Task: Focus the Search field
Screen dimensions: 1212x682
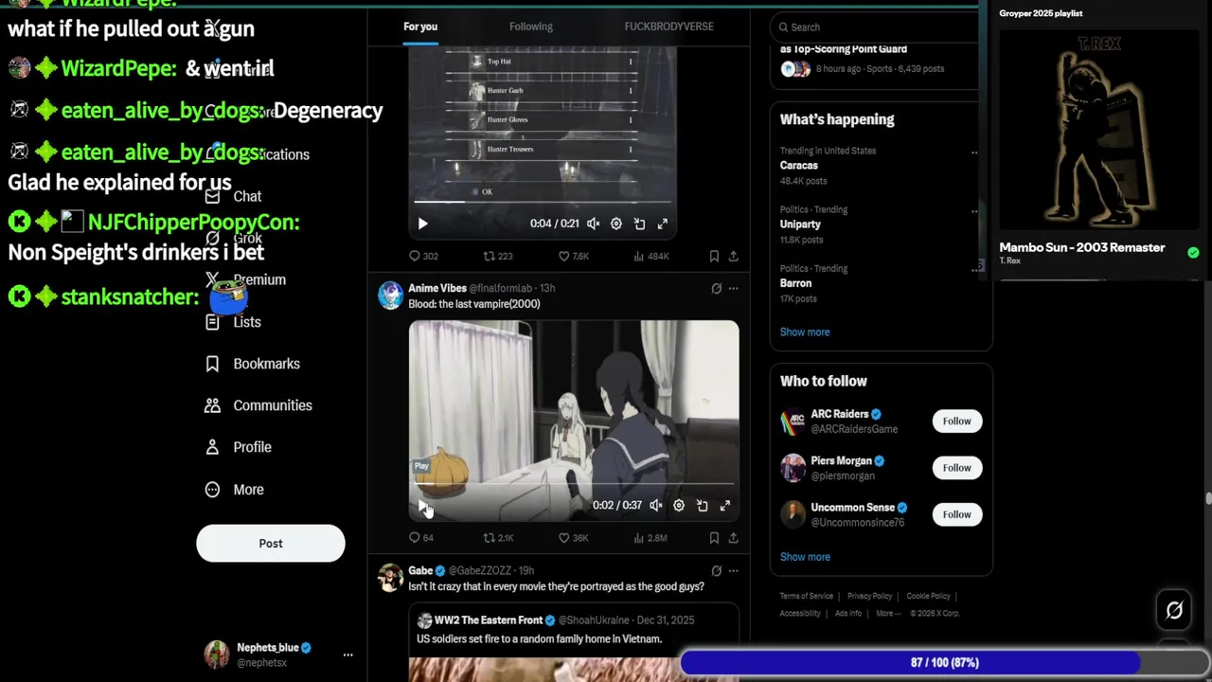Action: click(x=876, y=27)
